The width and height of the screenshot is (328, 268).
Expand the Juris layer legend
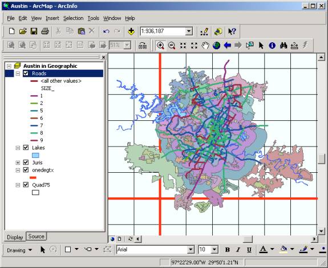[x=18, y=163]
